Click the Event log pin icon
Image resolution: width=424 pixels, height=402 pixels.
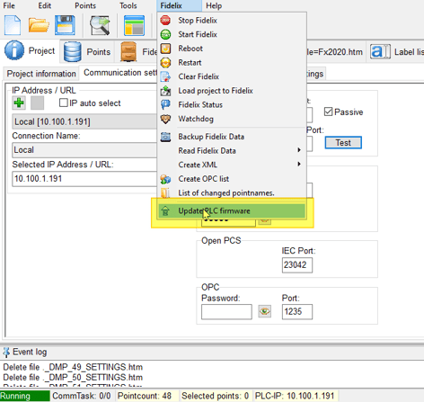coord(6,353)
